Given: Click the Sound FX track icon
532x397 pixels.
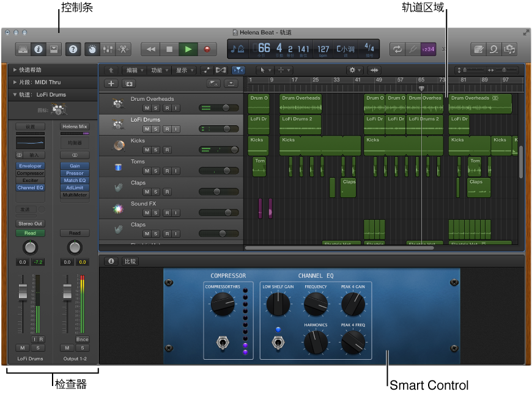Looking at the screenshot, I should [117, 208].
